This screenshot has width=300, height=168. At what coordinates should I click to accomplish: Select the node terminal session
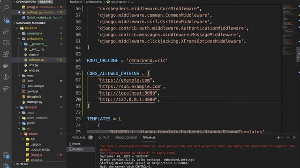81,144
